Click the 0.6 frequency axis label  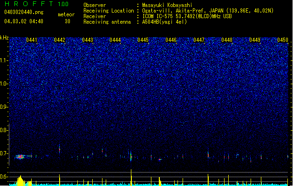click(x=4, y=177)
